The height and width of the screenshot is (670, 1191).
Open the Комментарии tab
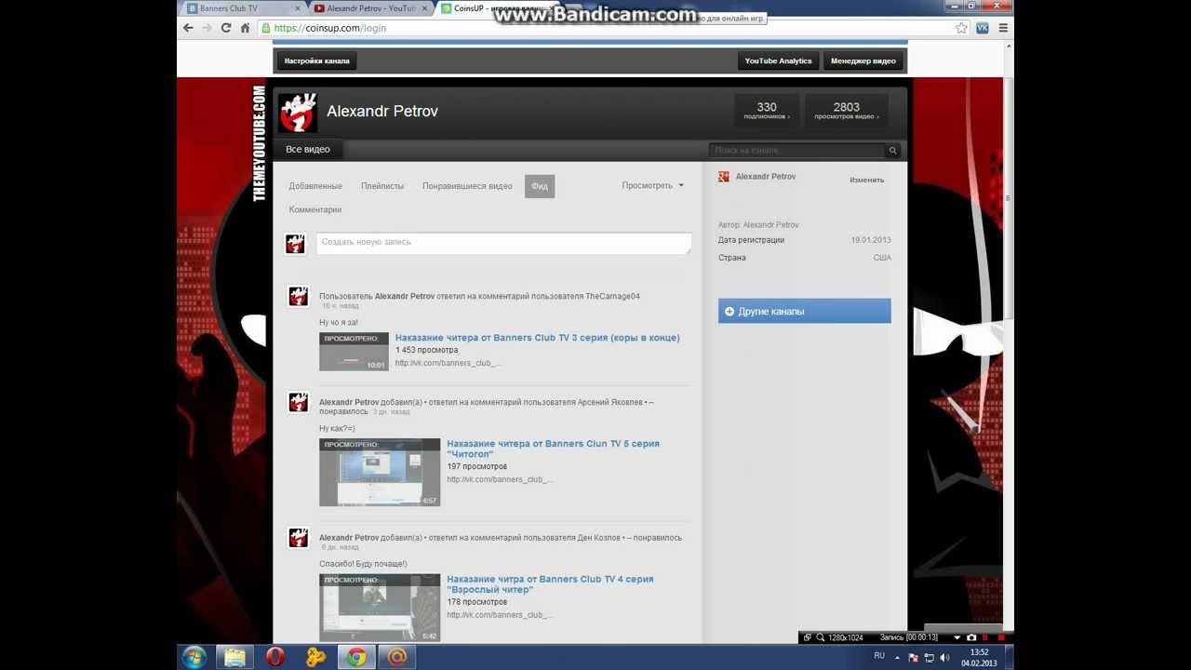(x=315, y=210)
